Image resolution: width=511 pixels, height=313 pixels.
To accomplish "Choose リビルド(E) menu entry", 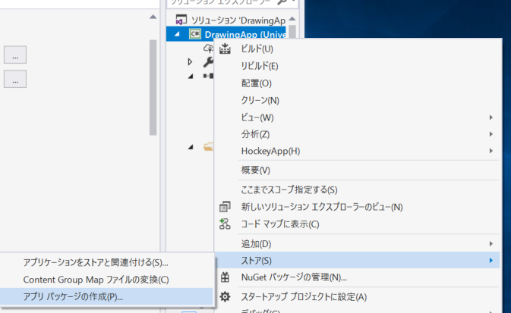I will pyautogui.click(x=358, y=66).
